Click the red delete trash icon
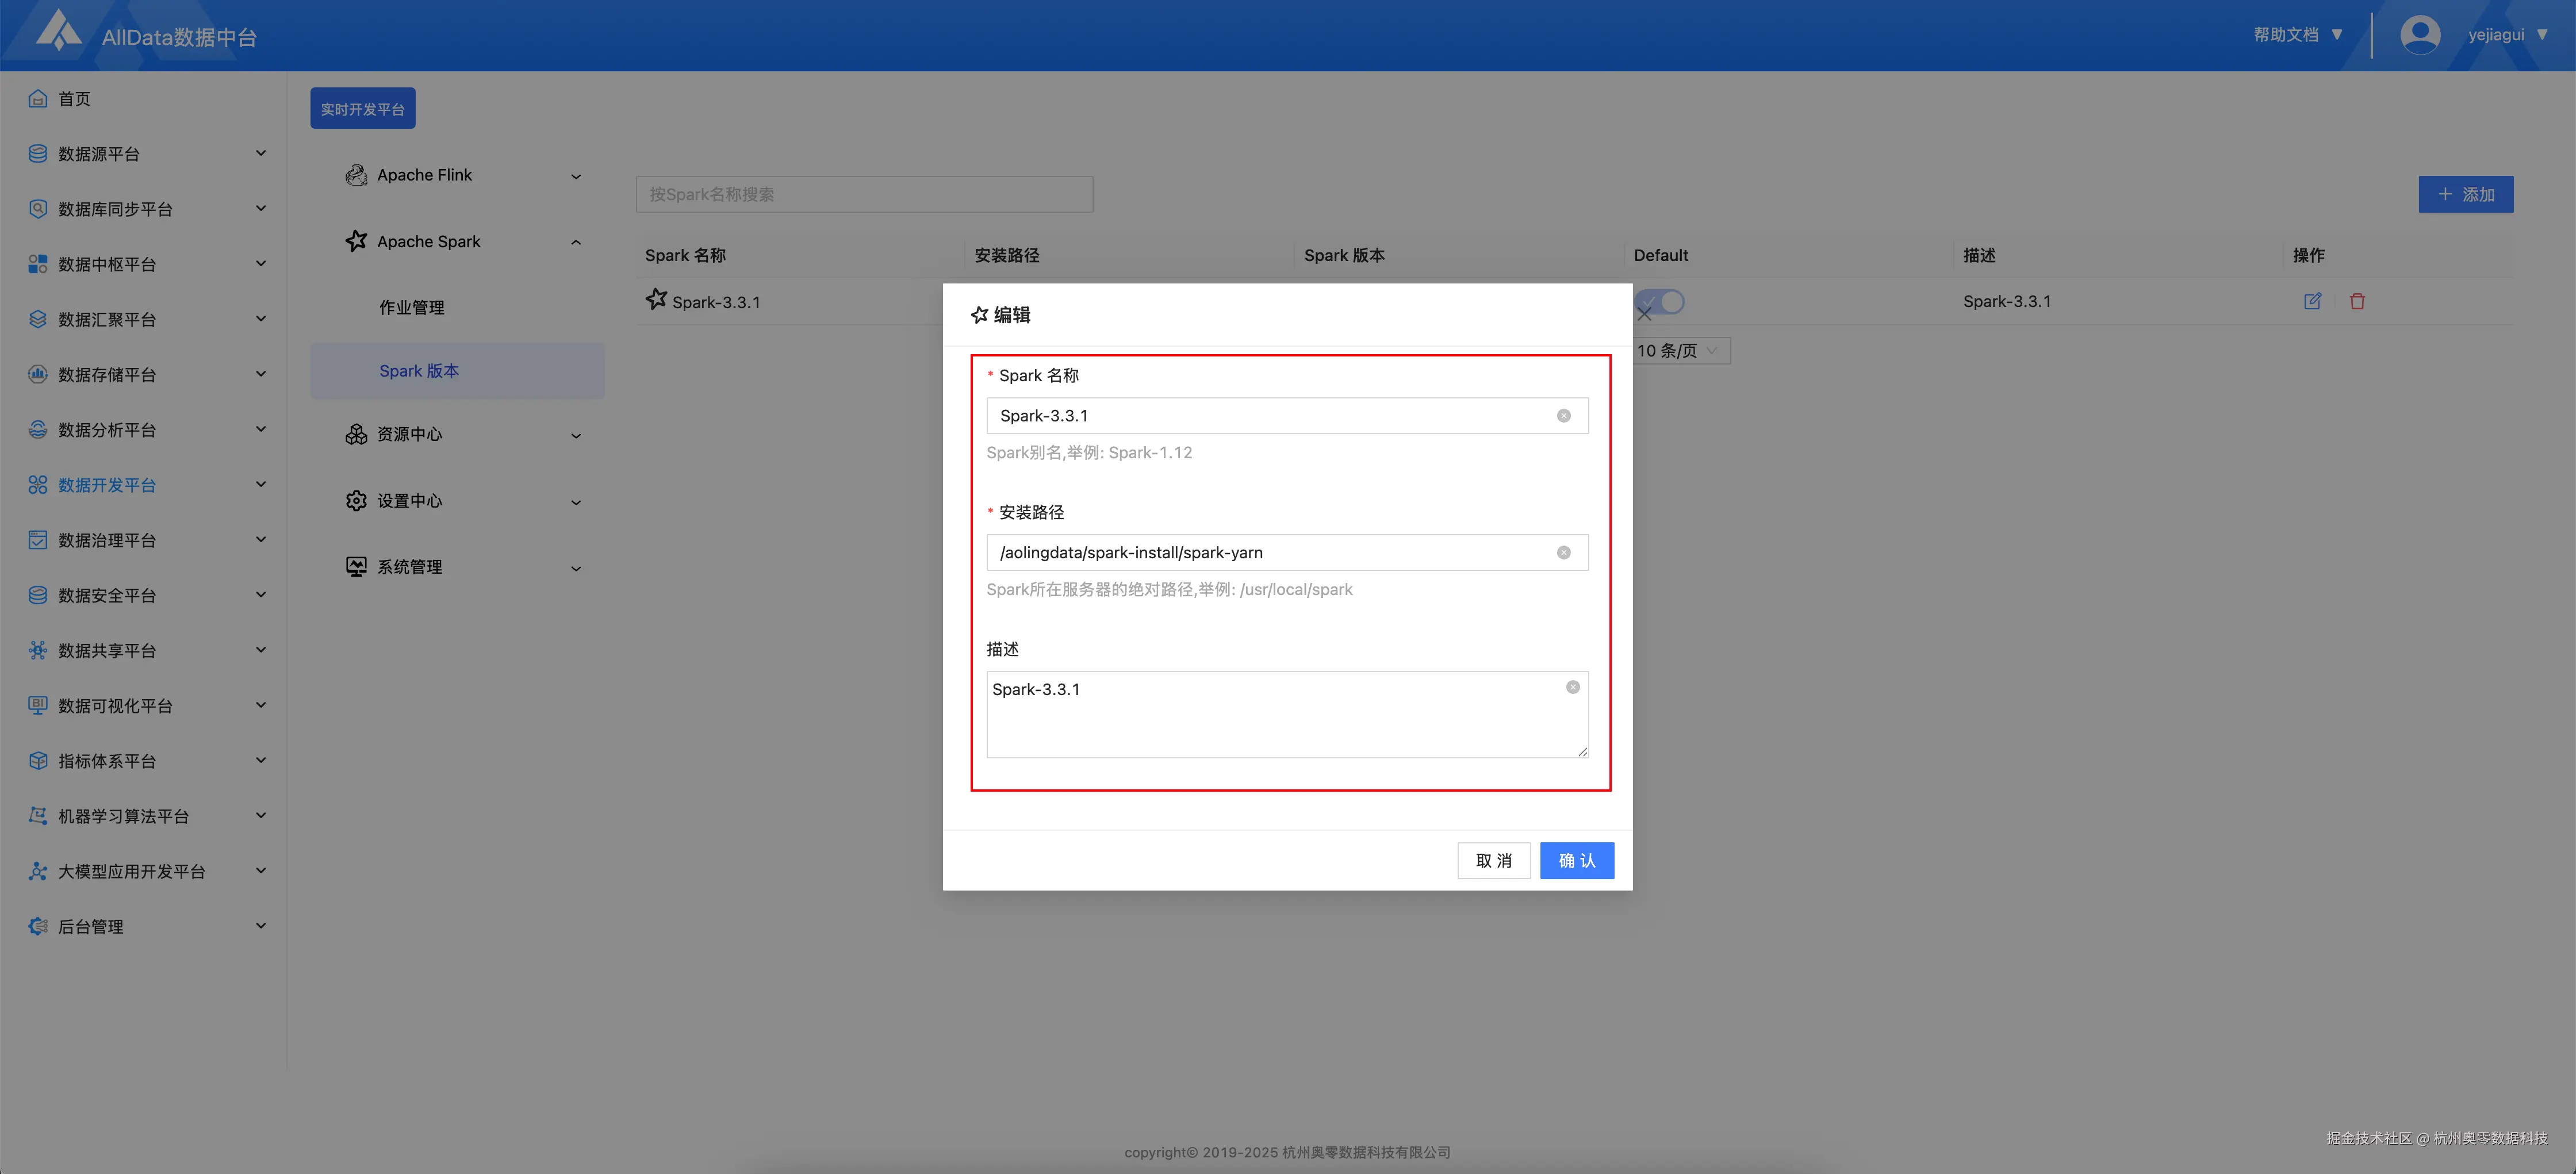 tap(2357, 301)
